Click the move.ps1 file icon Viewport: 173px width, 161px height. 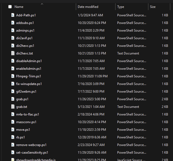pos(13,130)
